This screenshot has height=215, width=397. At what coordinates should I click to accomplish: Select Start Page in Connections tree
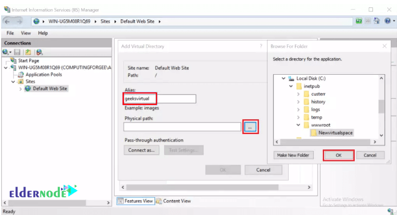tap(29, 60)
